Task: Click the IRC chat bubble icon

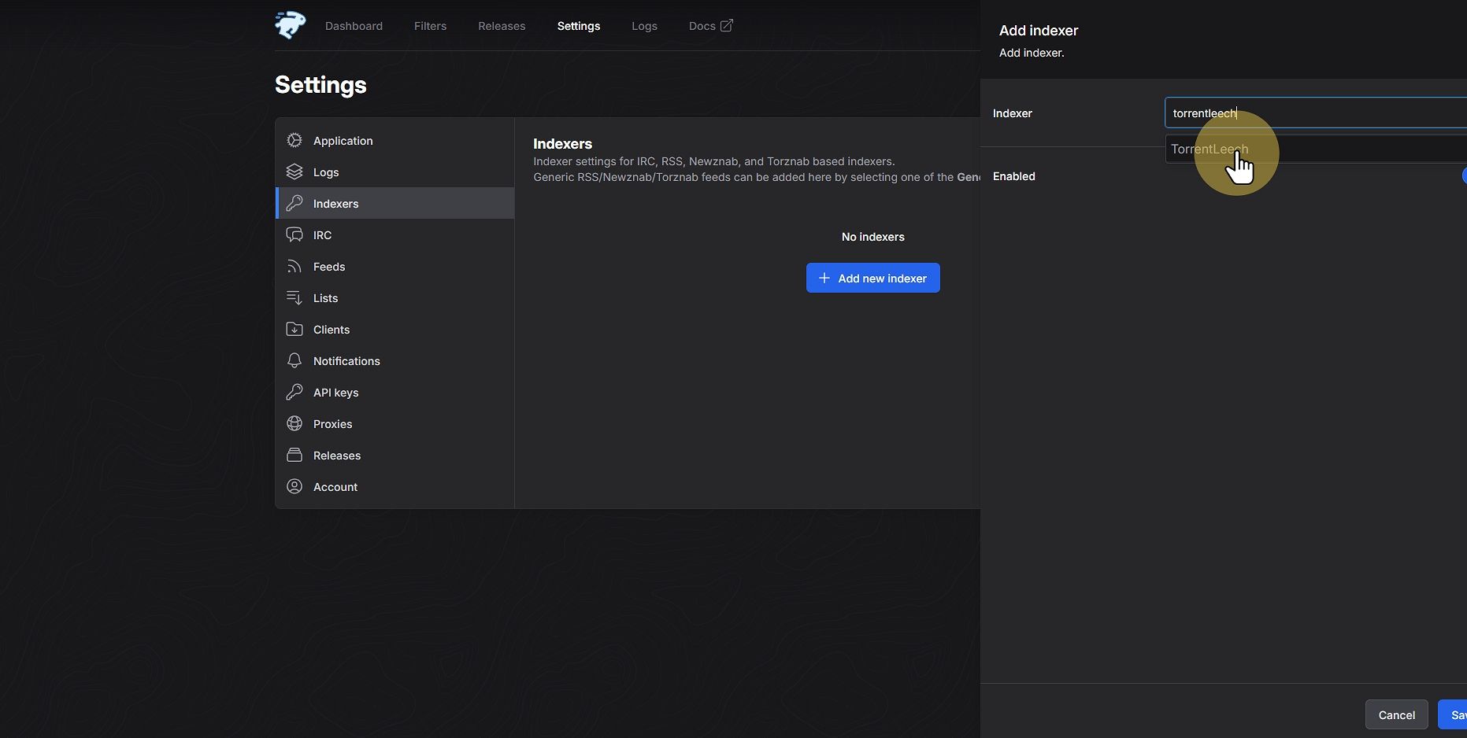Action: click(295, 234)
